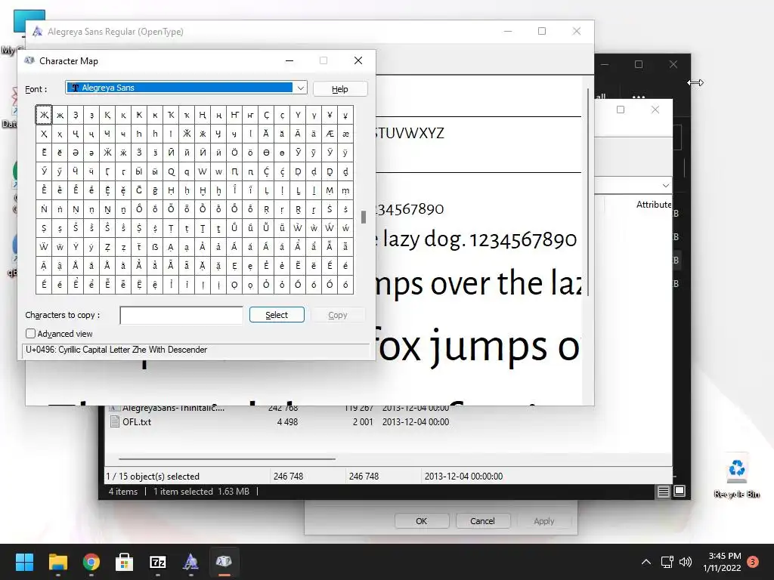Screen dimensions: 774x580
Task: Click the Copy button in Character Map
Action: (338, 315)
